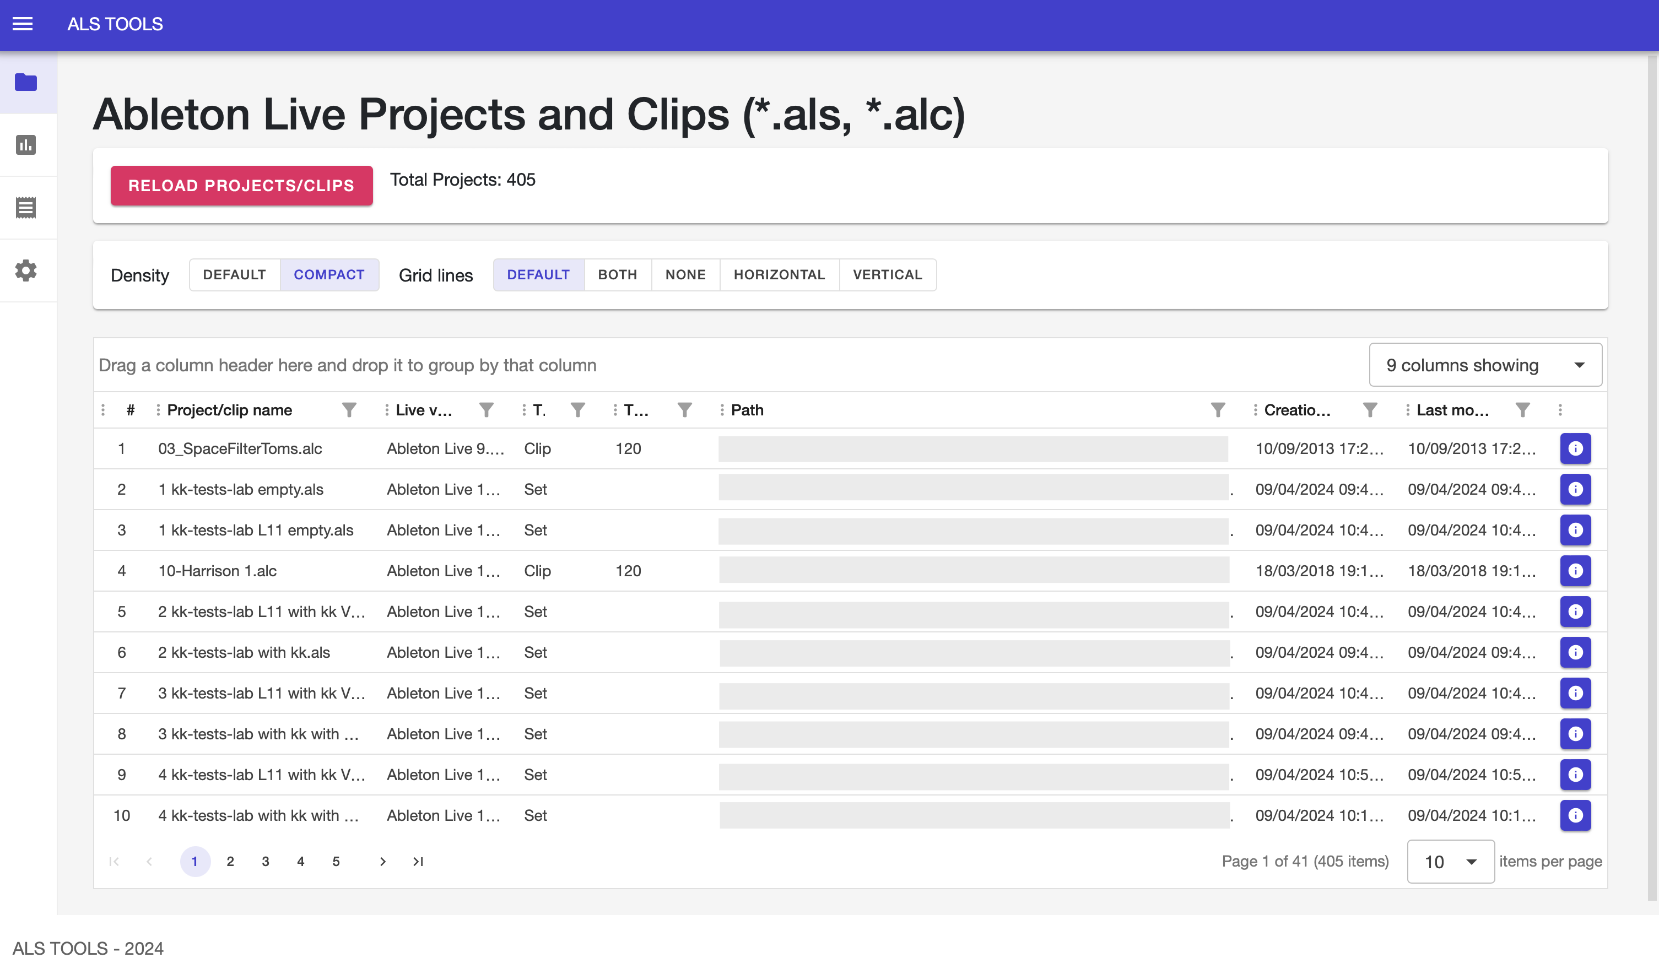Open the list/log sidebar icon
Image resolution: width=1659 pixels, height=974 pixels.
26,207
